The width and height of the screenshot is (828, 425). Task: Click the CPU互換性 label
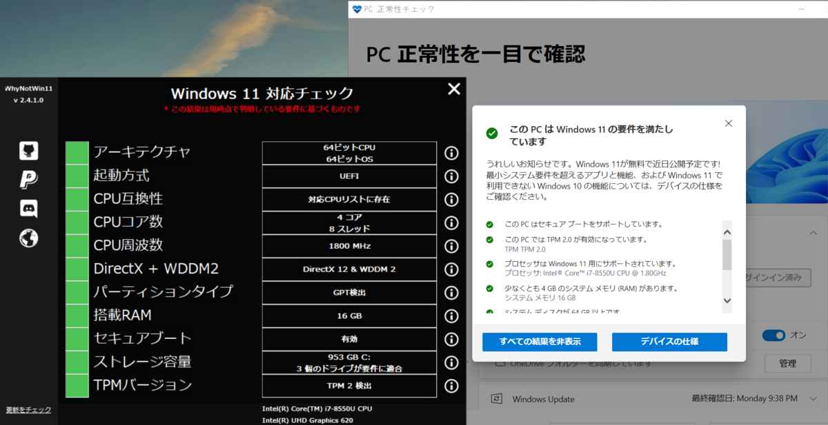(x=128, y=199)
